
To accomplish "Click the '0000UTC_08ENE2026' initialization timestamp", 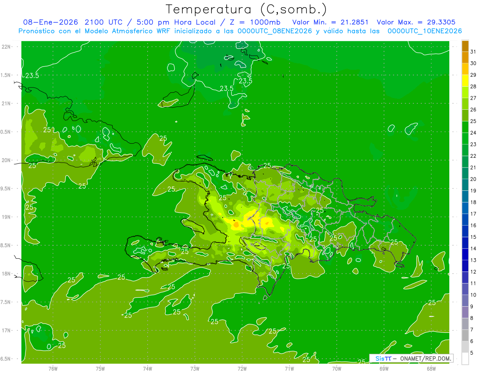I will click(x=275, y=31).
